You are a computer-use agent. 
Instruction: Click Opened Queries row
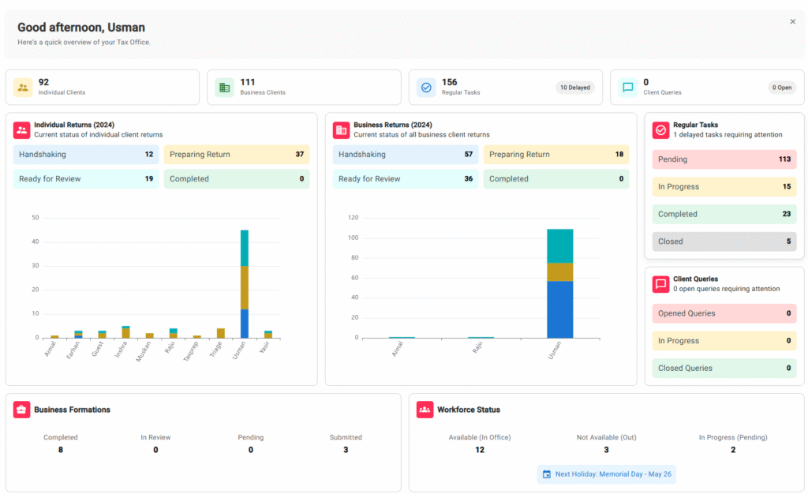coord(724,313)
